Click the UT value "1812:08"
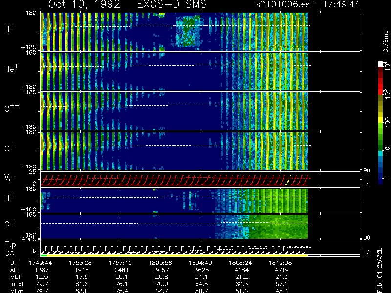Image resolution: width=391 pixels, height=293 pixels. point(281,263)
